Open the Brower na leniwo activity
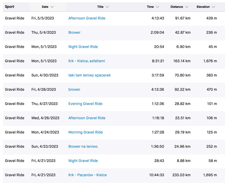Viewport: 225px width, 185px height. 83,147
